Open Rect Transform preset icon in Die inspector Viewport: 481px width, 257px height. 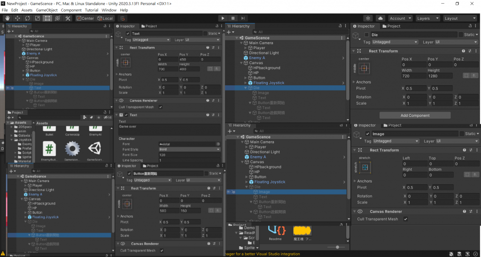click(469, 51)
